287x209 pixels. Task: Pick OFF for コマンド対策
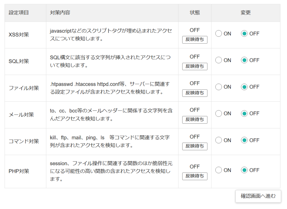click(x=244, y=140)
